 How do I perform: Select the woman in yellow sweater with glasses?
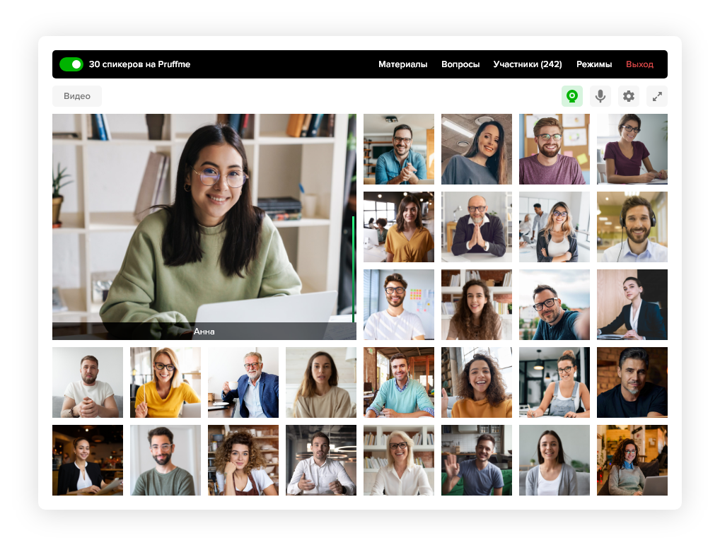pos(166,382)
